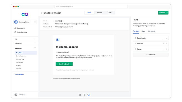Click the drag handle on Basic Header

pos(135,38)
